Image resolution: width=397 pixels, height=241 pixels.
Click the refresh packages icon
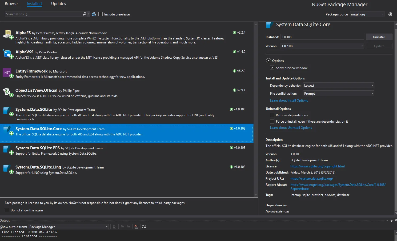point(94,14)
